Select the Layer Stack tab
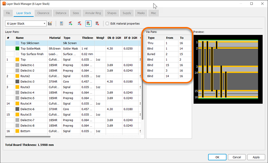 pyautogui.click(x=23, y=13)
